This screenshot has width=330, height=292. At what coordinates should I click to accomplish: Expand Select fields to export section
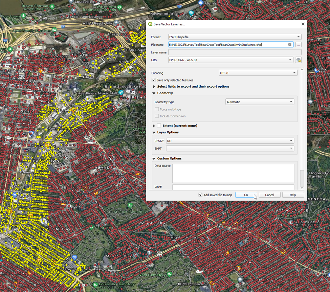pyautogui.click(x=154, y=87)
